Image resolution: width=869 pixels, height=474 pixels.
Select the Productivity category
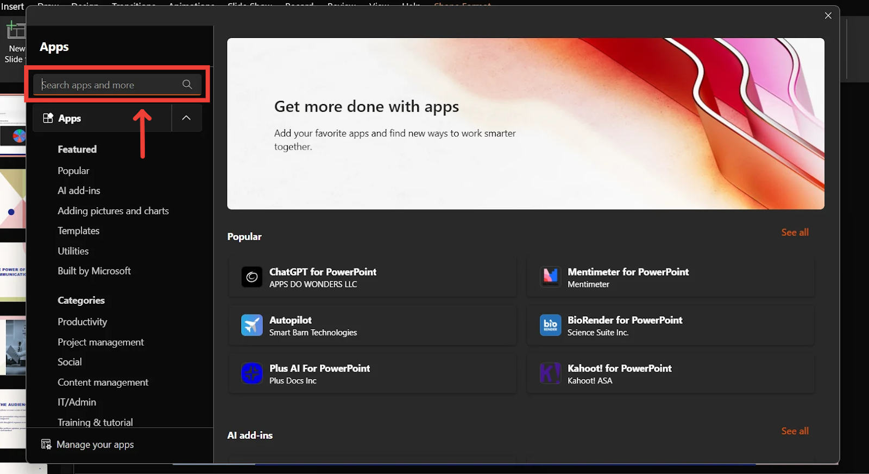82,322
